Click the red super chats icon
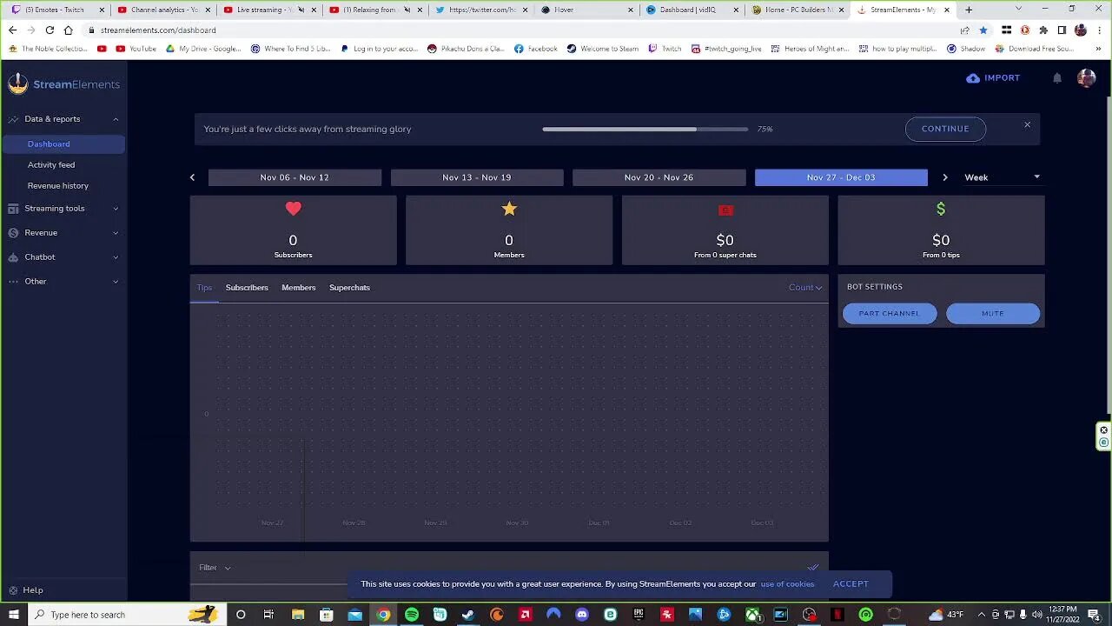 pos(725,210)
